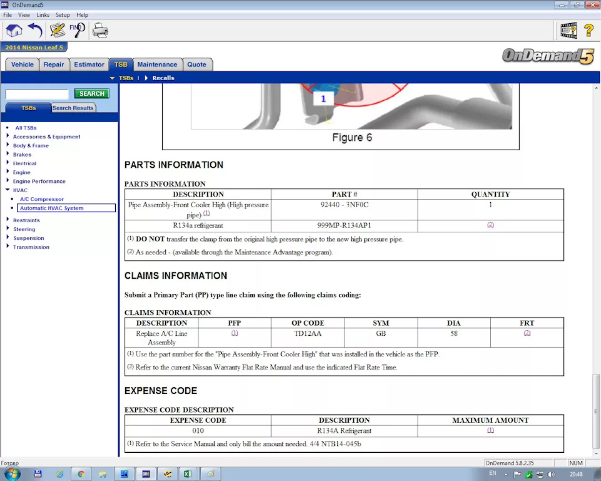Click the search text field
The height and width of the screenshot is (481, 601).
click(37, 94)
